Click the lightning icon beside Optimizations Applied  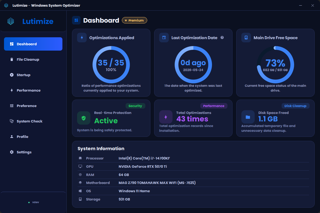coord(82,38)
